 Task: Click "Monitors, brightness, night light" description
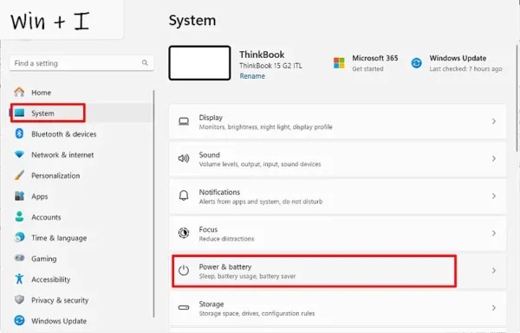tap(265, 127)
